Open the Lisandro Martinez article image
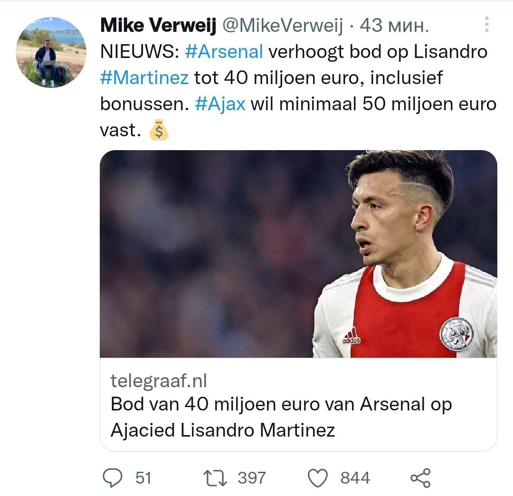The width and height of the screenshot is (513, 496). pos(298,254)
